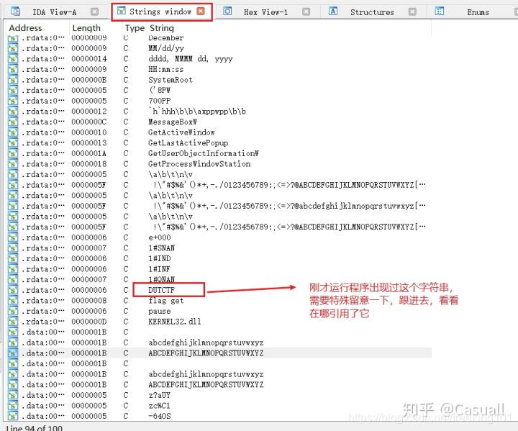Viewport: 518px width, 431px height.
Task: Select the HH:mm:ss string row
Action: (219, 69)
